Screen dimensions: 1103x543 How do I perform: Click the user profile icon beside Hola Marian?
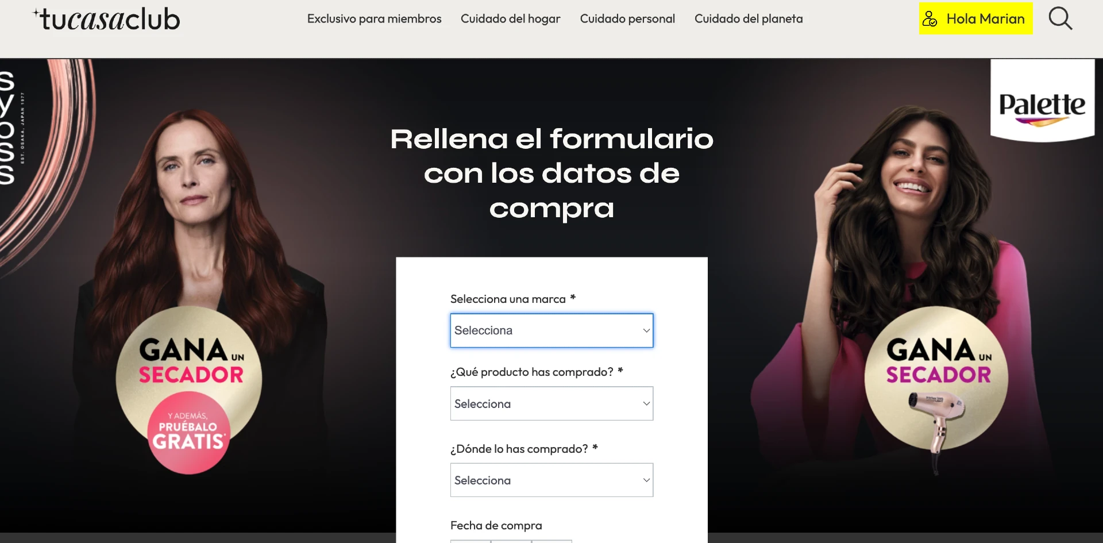930,19
